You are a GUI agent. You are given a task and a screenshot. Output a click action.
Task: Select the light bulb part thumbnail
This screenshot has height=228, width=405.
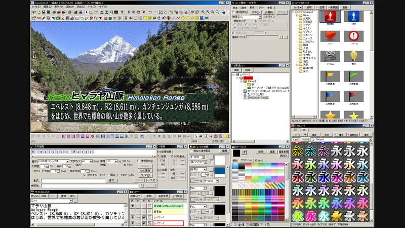tap(353, 56)
